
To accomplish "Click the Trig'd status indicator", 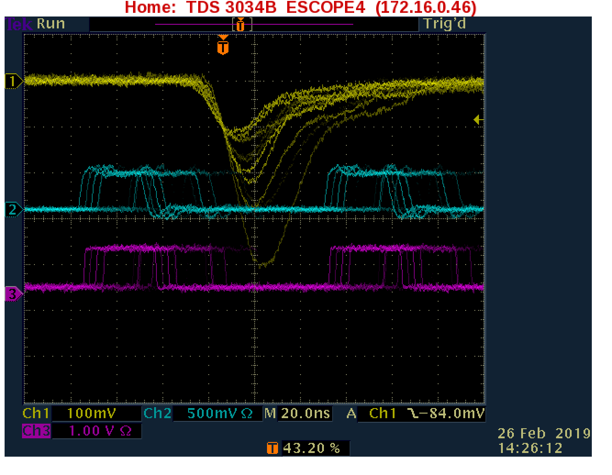I will point(445,24).
